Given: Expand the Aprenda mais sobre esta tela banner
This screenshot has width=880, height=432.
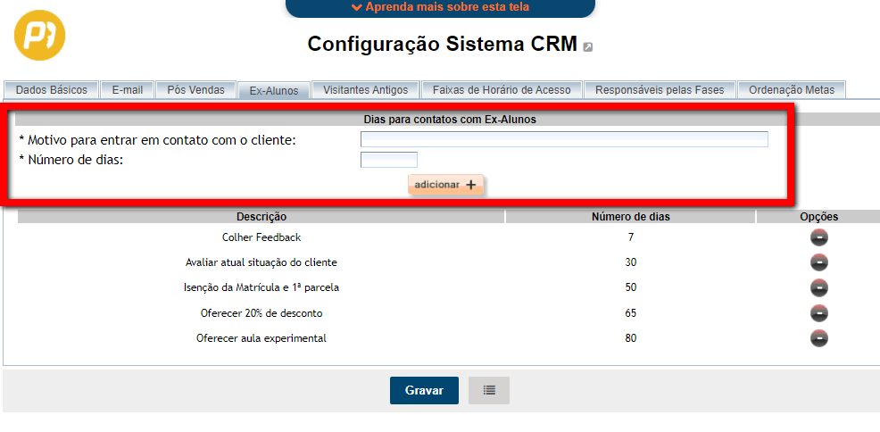Looking at the screenshot, I should 440,7.
